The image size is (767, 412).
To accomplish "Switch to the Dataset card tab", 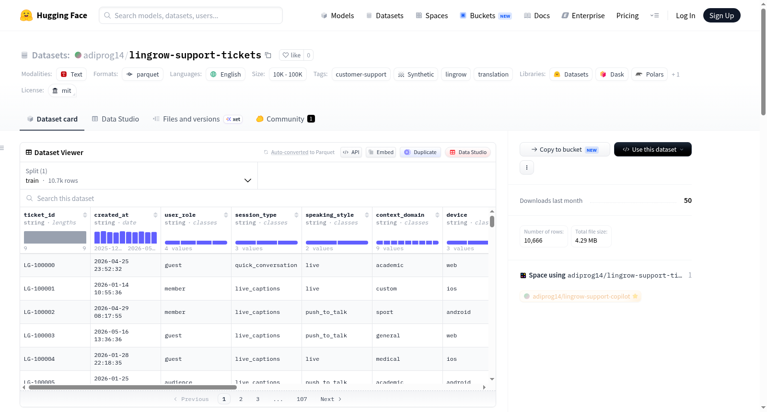I will (52, 119).
